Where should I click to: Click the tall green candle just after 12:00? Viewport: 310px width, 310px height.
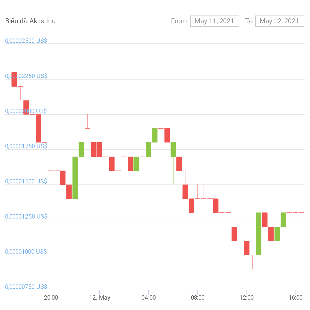[259, 234]
